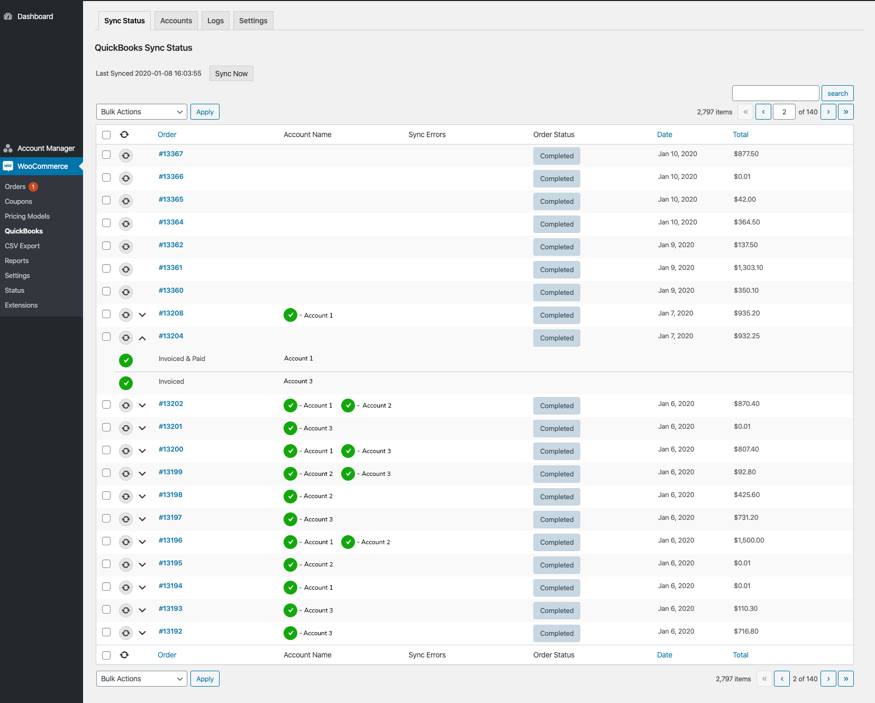Viewport: 875px width, 703px height.
Task: Go to next page using top pagination
Action: pos(828,112)
